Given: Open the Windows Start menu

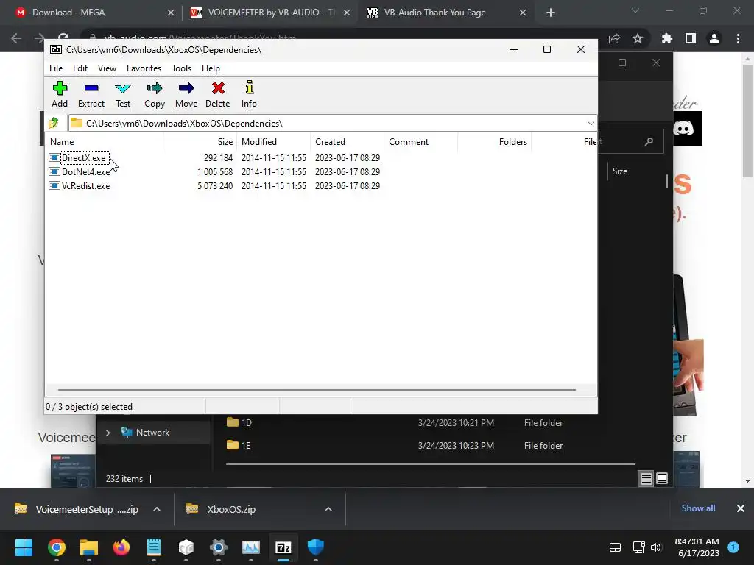Looking at the screenshot, I should tap(24, 547).
